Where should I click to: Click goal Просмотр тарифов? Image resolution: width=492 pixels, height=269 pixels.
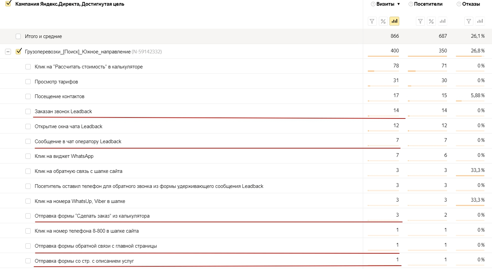[56, 82]
